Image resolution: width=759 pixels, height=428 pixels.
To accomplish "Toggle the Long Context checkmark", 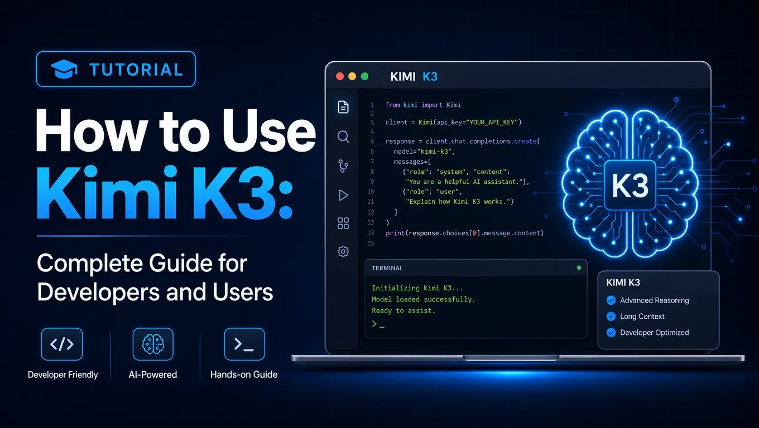I will tap(611, 317).
